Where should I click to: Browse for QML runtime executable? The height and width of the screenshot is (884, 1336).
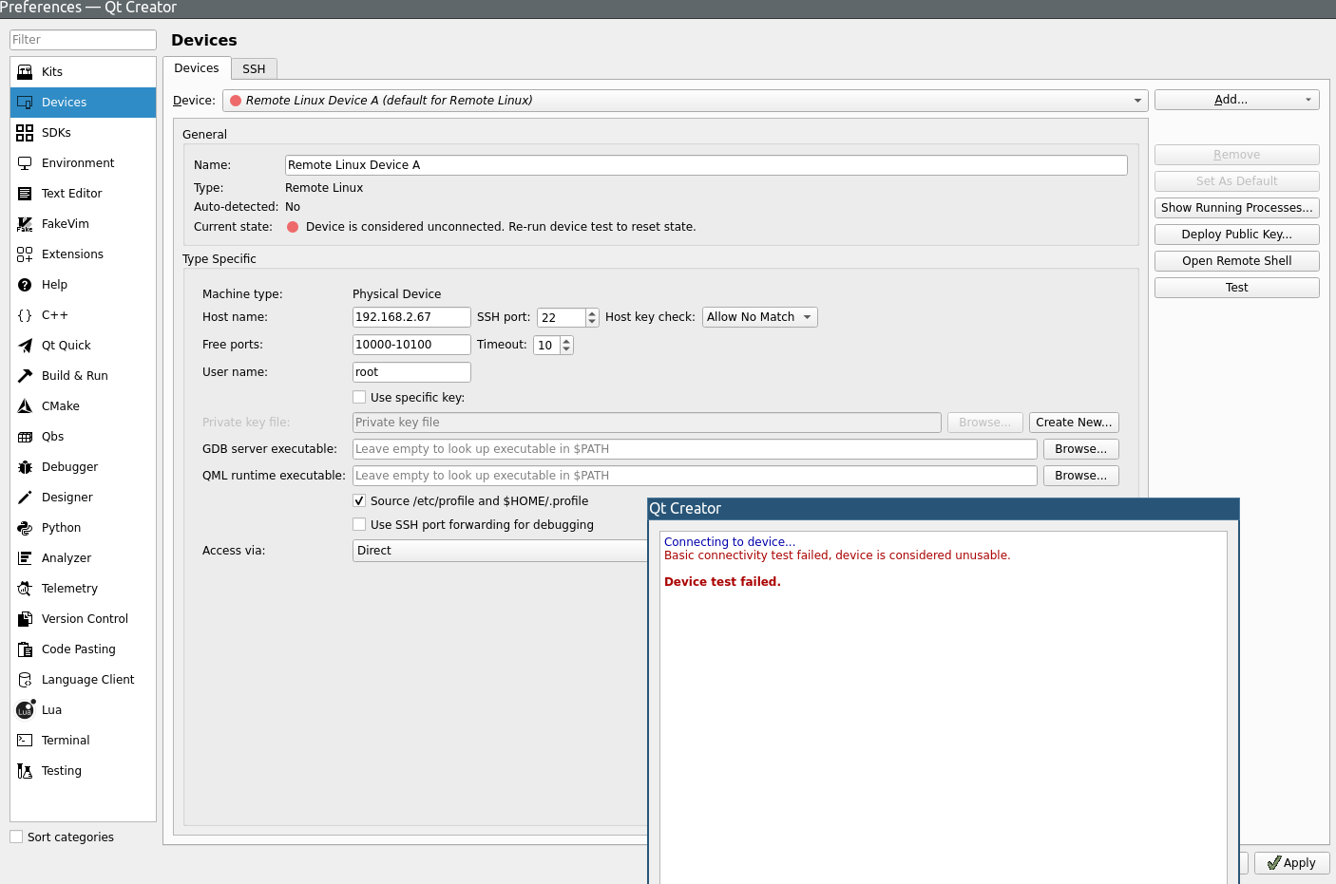(x=1080, y=476)
